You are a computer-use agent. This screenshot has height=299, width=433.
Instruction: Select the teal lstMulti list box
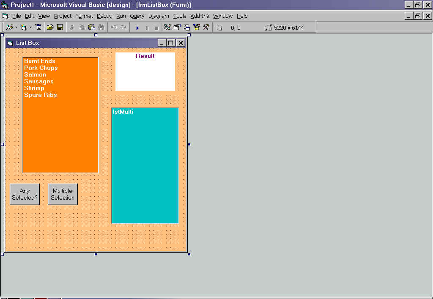coord(145,166)
